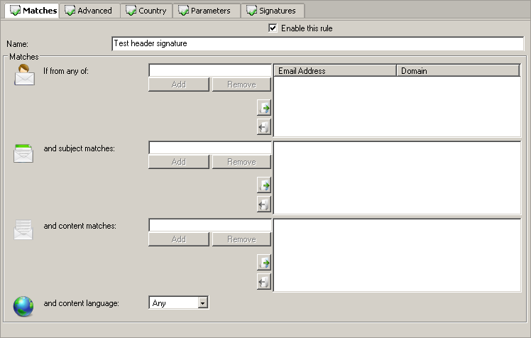Screen dimensions: 531x338
Task: Click the green-arrow import icon beside content list
Action: tap(264, 263)
